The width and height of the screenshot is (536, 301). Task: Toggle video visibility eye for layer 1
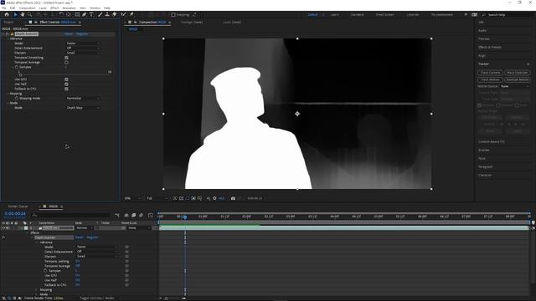3,227
